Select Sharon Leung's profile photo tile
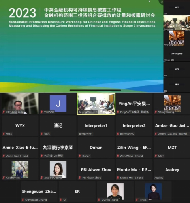The height and width of the screenshot is (203, 190). pyautogui.click(x=115, y=192)
